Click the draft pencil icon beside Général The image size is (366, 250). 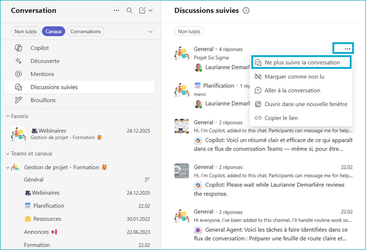pos(147,180)
